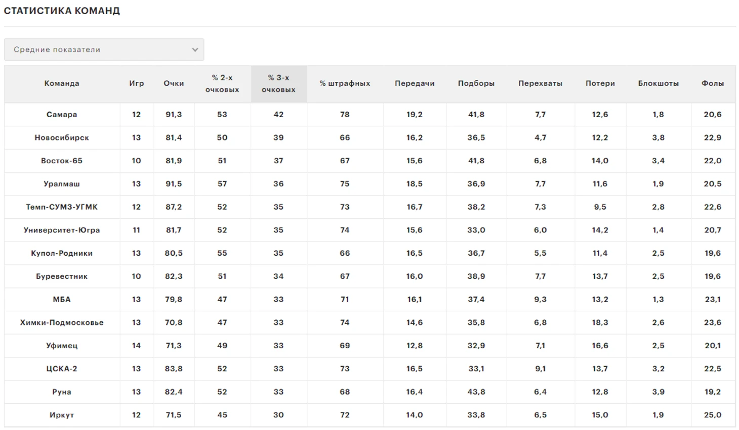739x430 pixels.
Task: Sort by Игр column header
Action: 137,83
